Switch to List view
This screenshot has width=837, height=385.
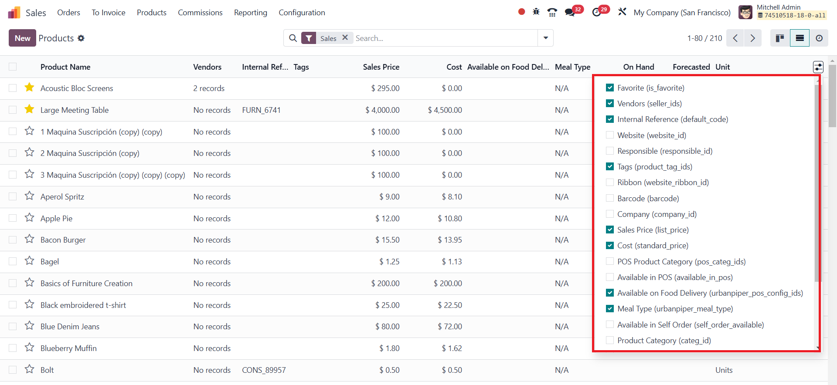(800, 38)
